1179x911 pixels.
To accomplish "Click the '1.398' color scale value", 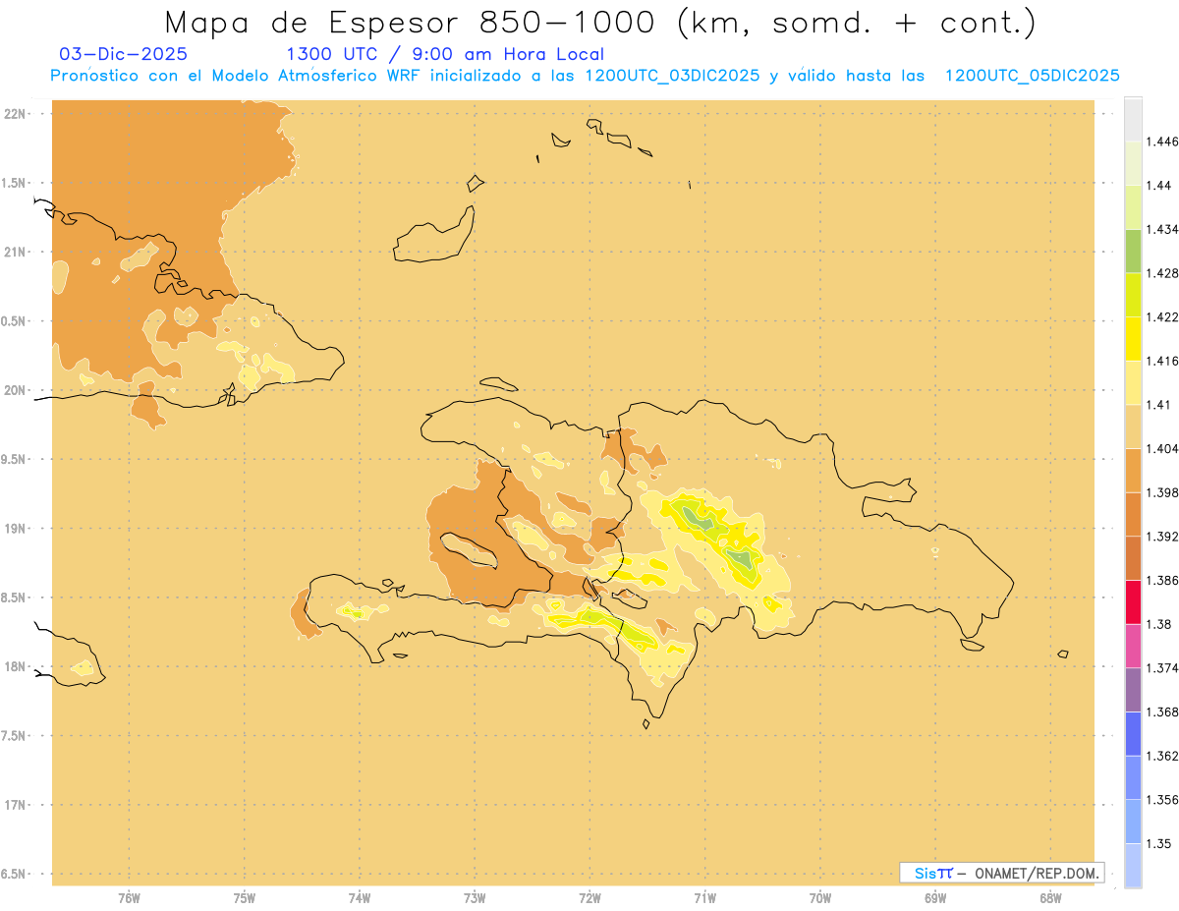I will click(x=1162, y=492).
